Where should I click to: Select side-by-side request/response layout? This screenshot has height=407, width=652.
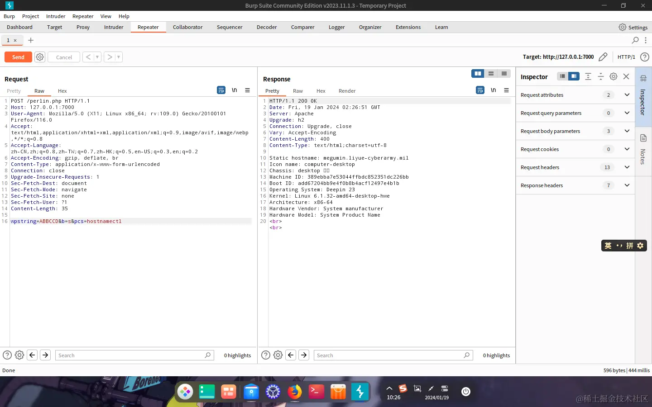coord(478,74)
